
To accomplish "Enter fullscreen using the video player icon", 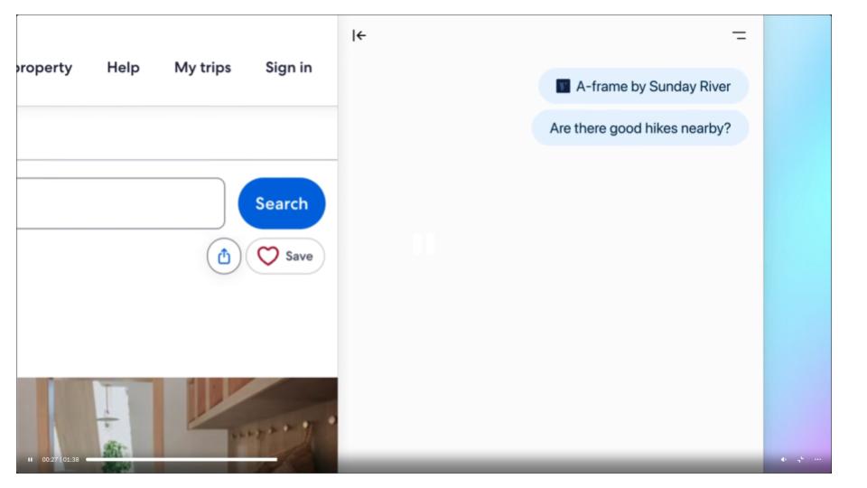I will pyautogui.click(x=800, y=459).
